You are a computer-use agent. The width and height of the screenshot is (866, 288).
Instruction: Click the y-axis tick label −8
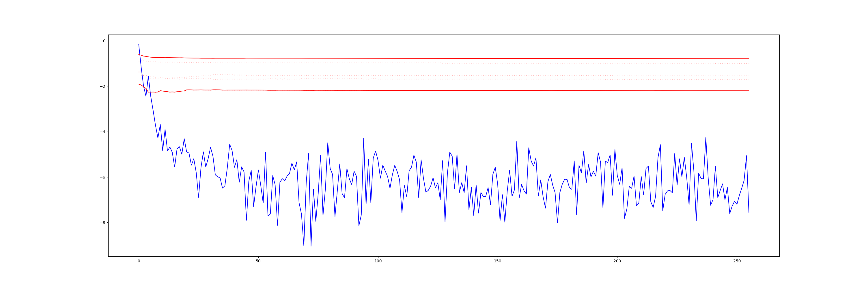102,223
